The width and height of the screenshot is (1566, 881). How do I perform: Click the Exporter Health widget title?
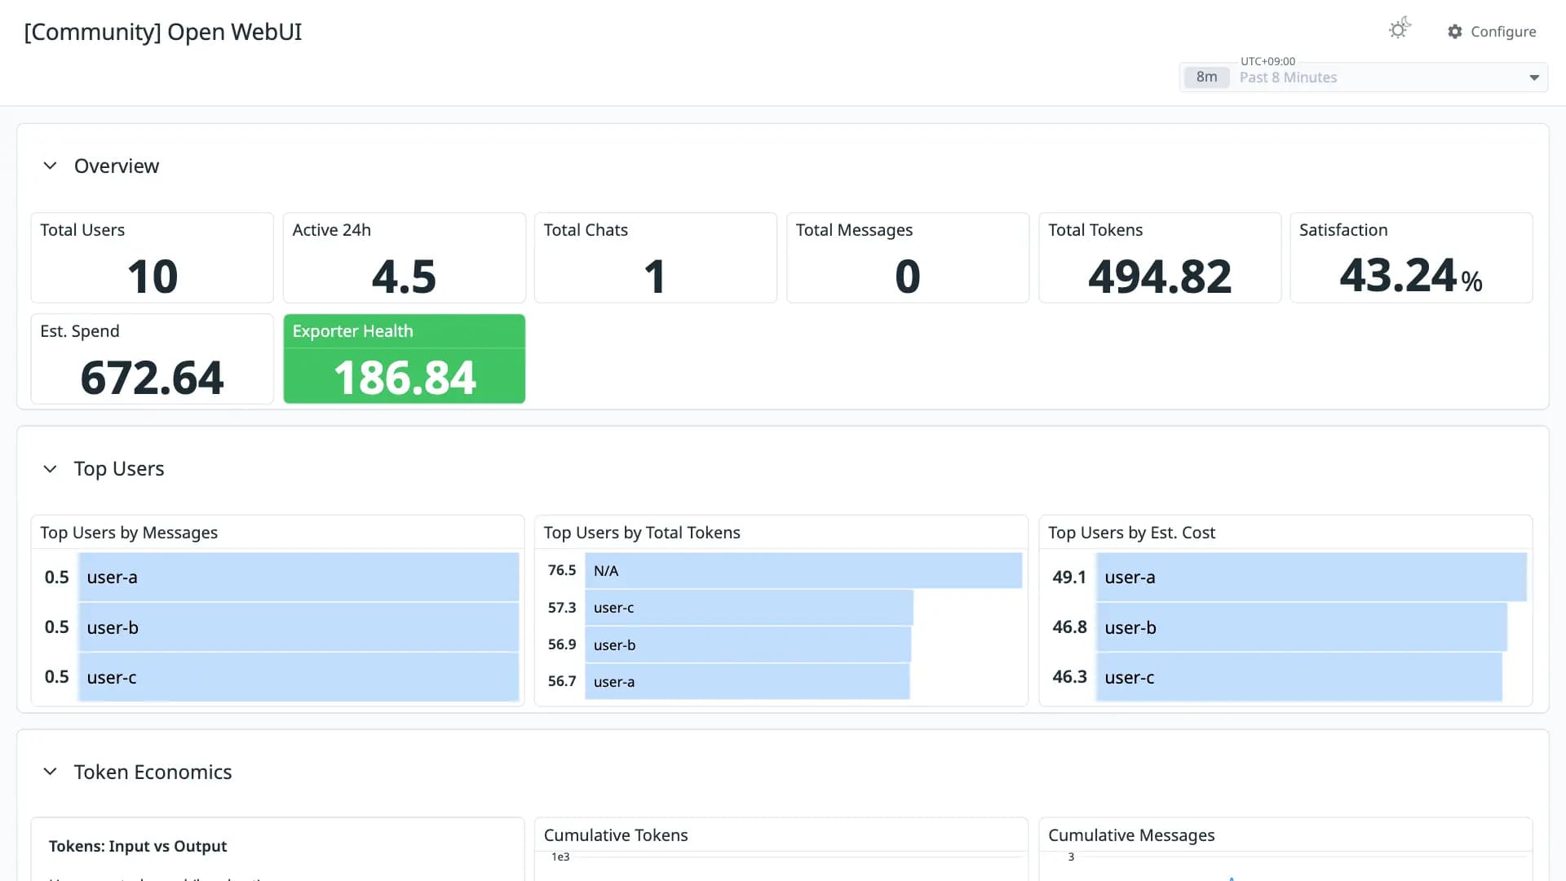click(x=352, y=331)
